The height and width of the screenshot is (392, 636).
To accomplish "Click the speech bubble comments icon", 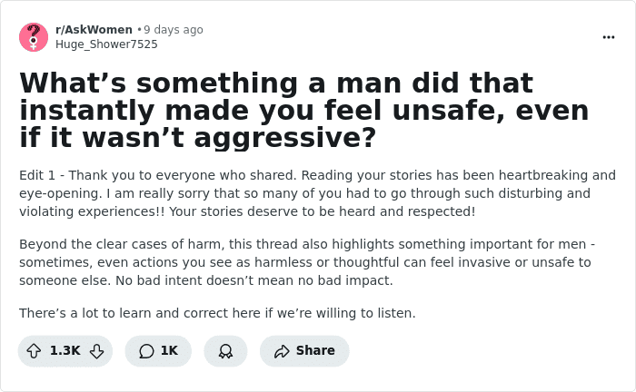I will [146, 351].
